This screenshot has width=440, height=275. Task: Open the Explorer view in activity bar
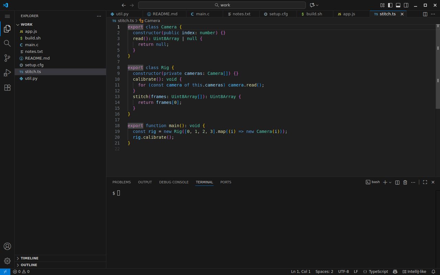7,29
